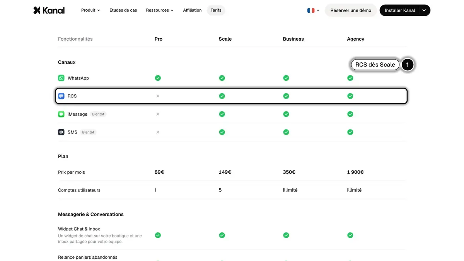Viewport: 464px width, 261px height.
Task: Click the Canaux section heading
Action: [67, 62]
